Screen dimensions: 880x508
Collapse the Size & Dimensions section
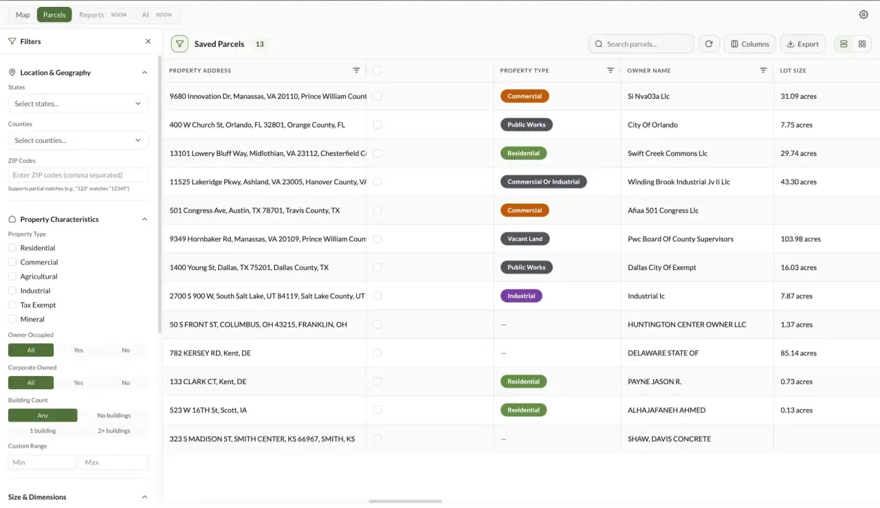pos(144,497)
